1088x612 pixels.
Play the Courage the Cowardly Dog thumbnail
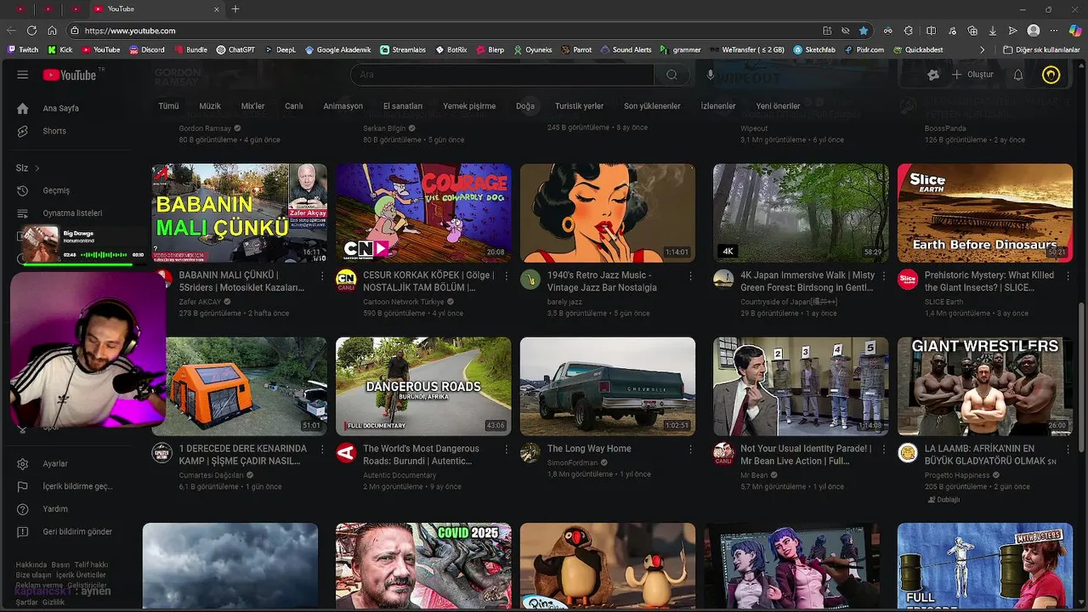click(x=423, y=212)
